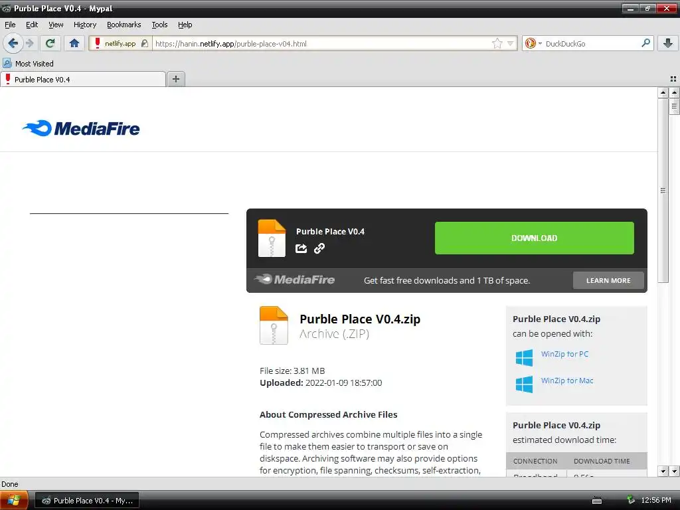Bookmark this page with the star icon
The width and height of the screenshot is (680, 510).
(x=497, y=43)
